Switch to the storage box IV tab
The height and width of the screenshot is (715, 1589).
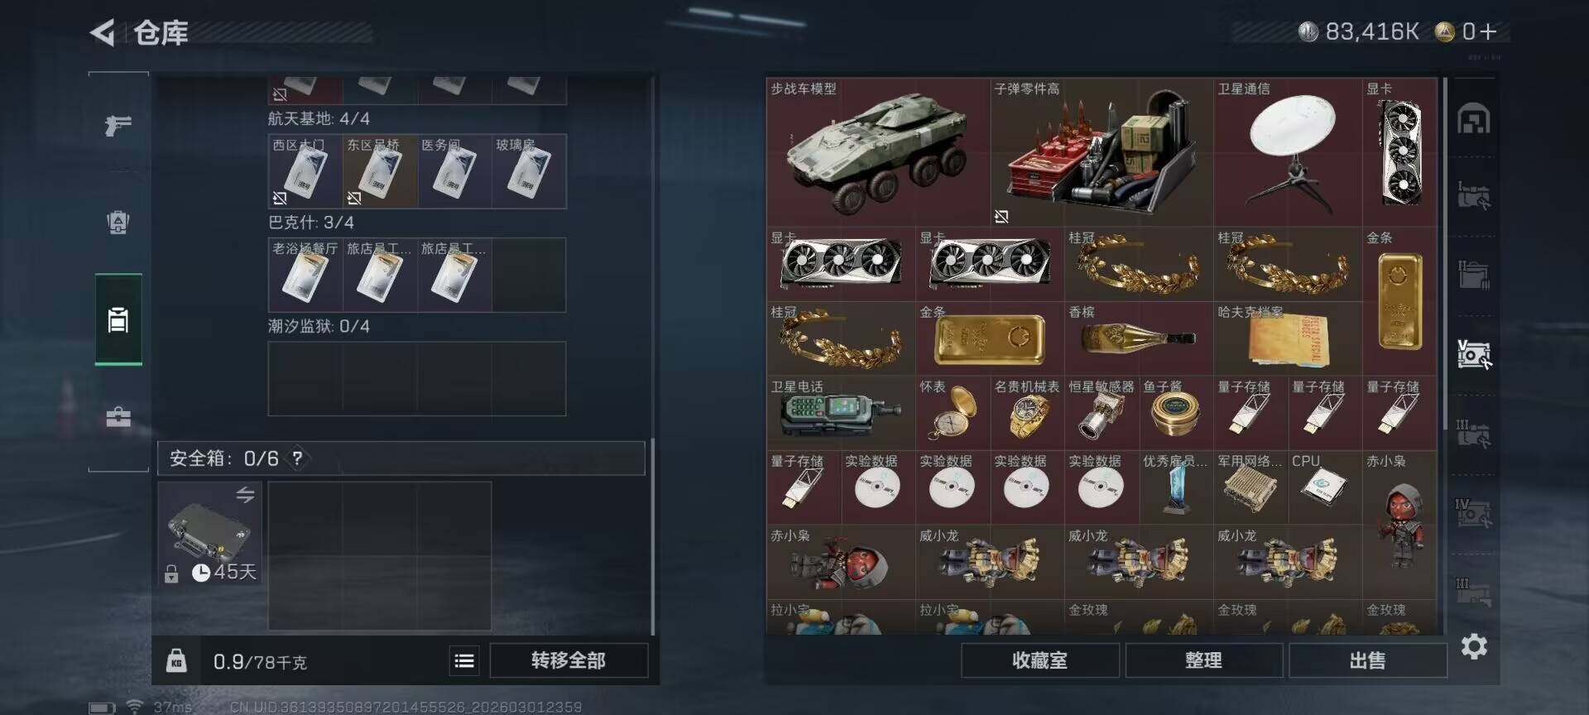(x=1474, y=513)
